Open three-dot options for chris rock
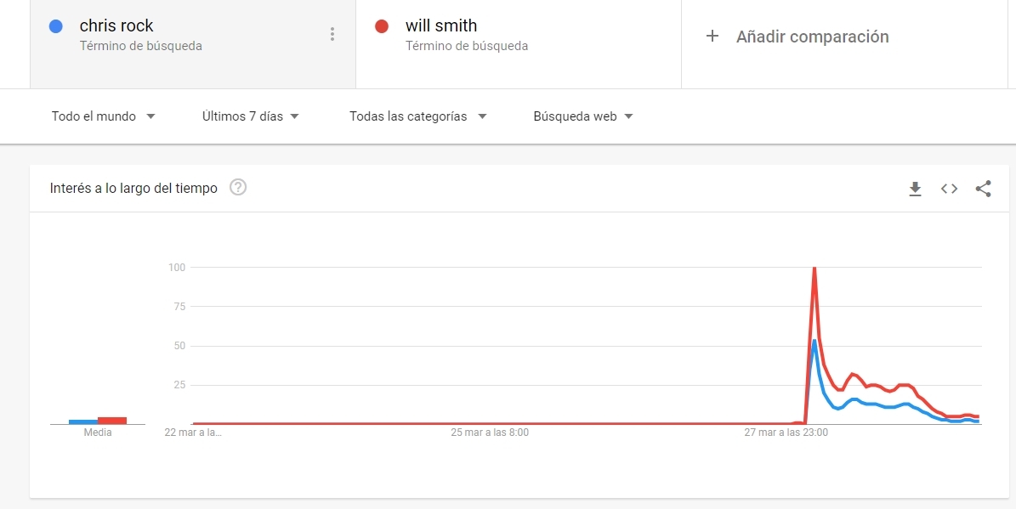 [332, 35]
